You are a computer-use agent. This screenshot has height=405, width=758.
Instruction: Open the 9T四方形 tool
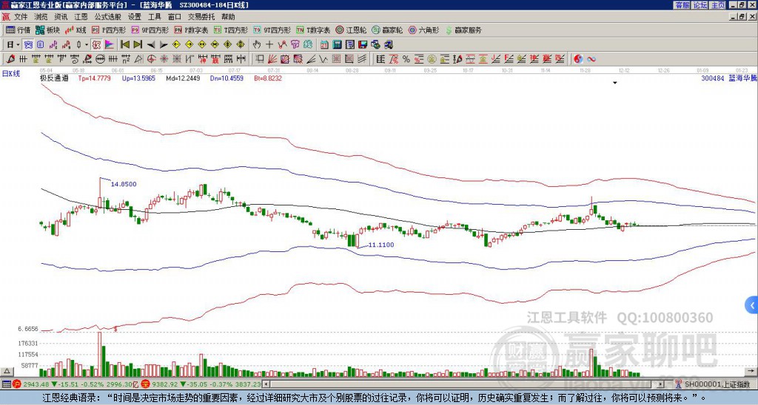(x=272, y=30)
